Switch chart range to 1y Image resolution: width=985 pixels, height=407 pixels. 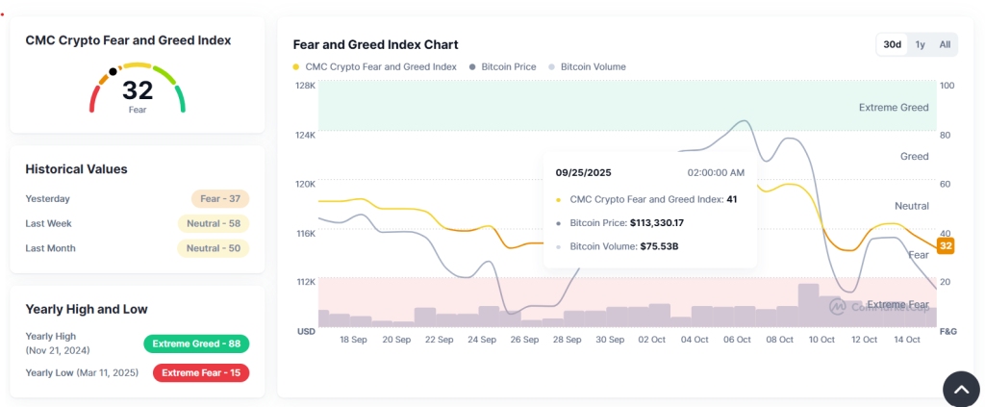[920, 44]
